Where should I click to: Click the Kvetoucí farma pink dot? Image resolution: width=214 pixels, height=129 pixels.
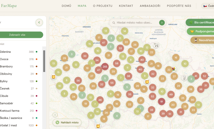click(37, 111)
